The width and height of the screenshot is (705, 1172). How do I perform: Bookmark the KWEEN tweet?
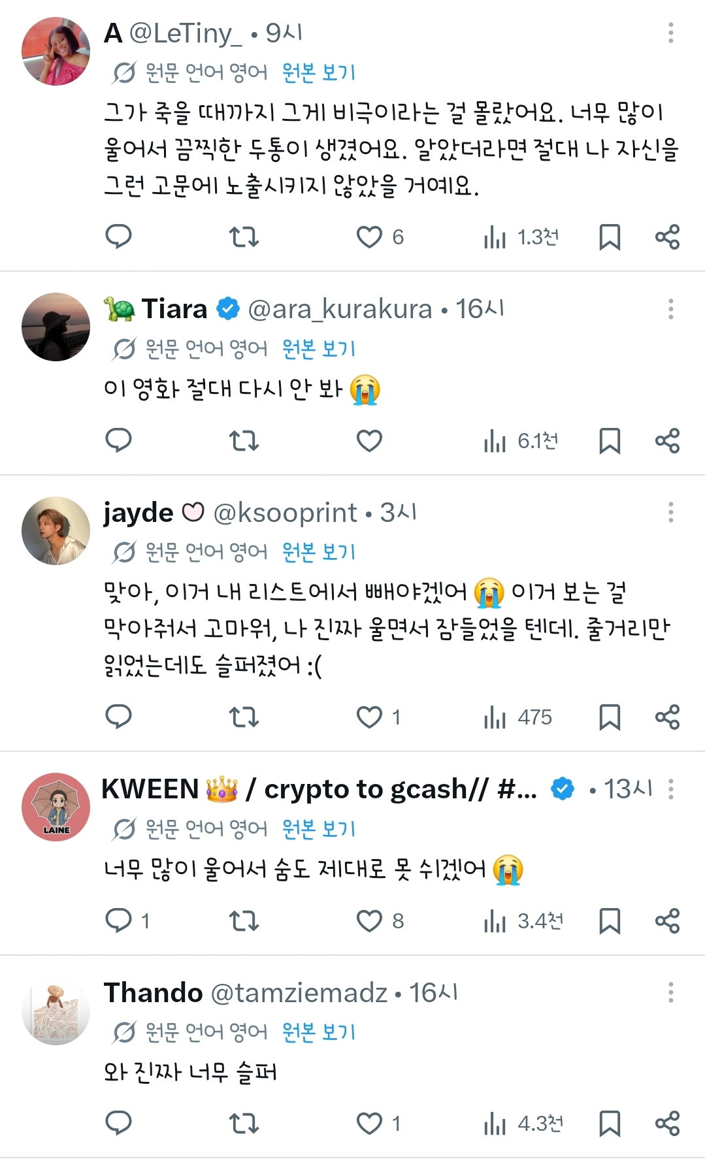click(x=610, y=921)
